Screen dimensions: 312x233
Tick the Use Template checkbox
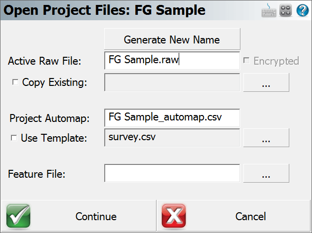click(14, 138)
